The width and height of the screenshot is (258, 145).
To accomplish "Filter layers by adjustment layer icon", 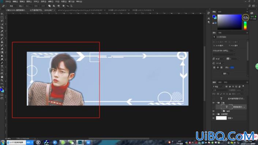I will tap(230, 86).
